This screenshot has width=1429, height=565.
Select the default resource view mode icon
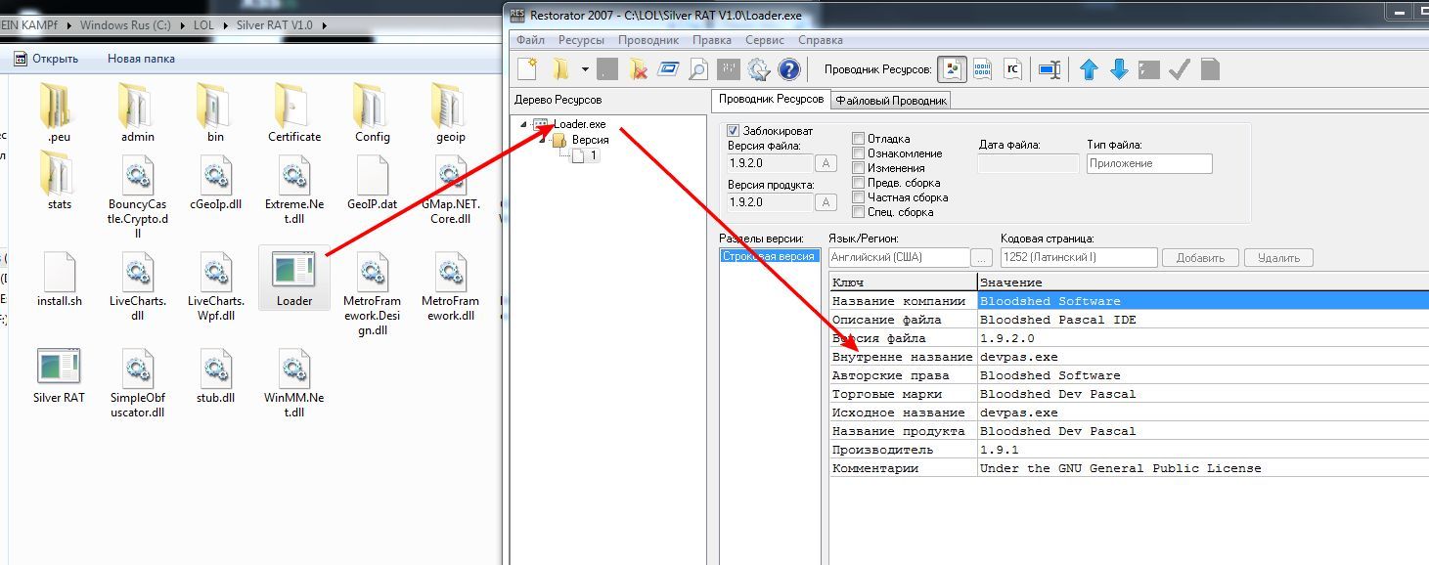952,69
